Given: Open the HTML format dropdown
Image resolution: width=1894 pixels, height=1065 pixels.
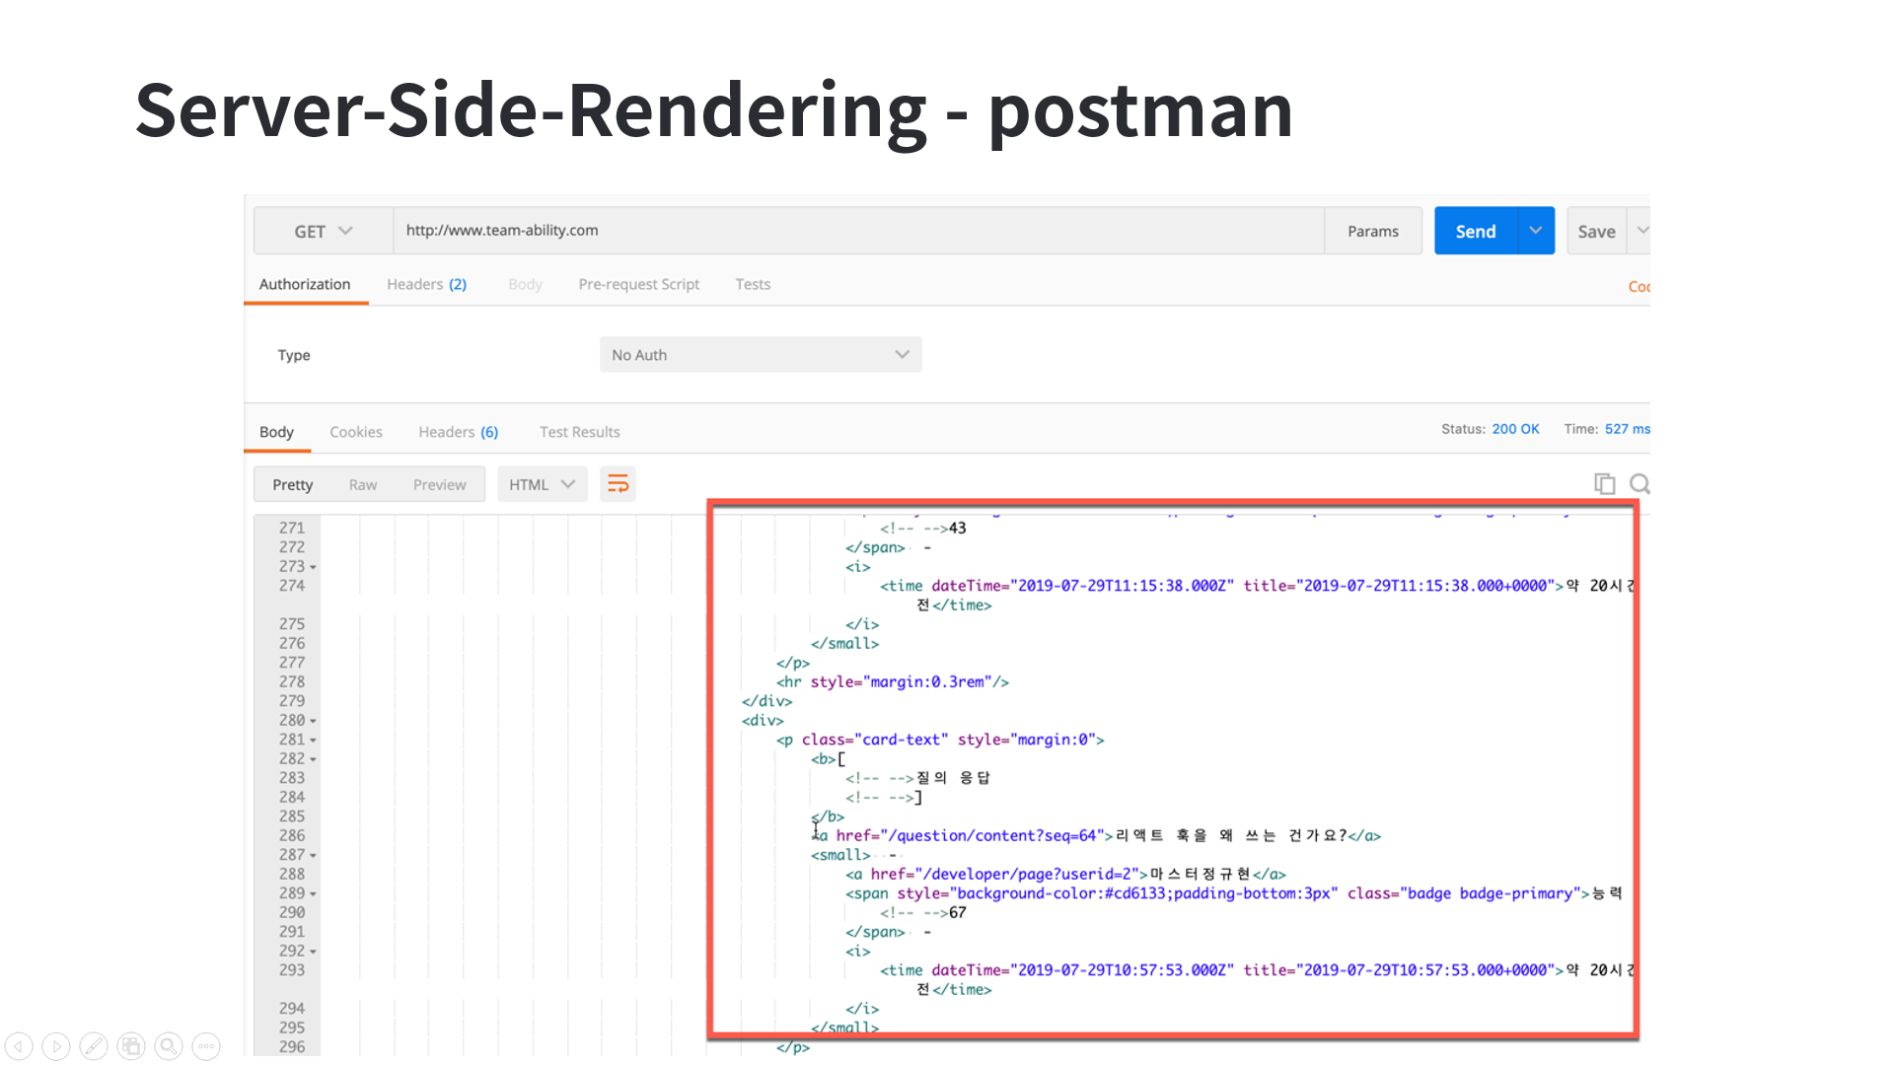Looking at the screenshot, I should coord(542,485).
